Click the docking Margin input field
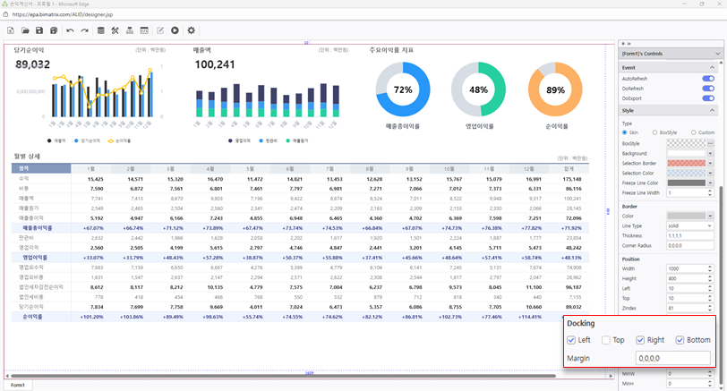 coord(667,358)
